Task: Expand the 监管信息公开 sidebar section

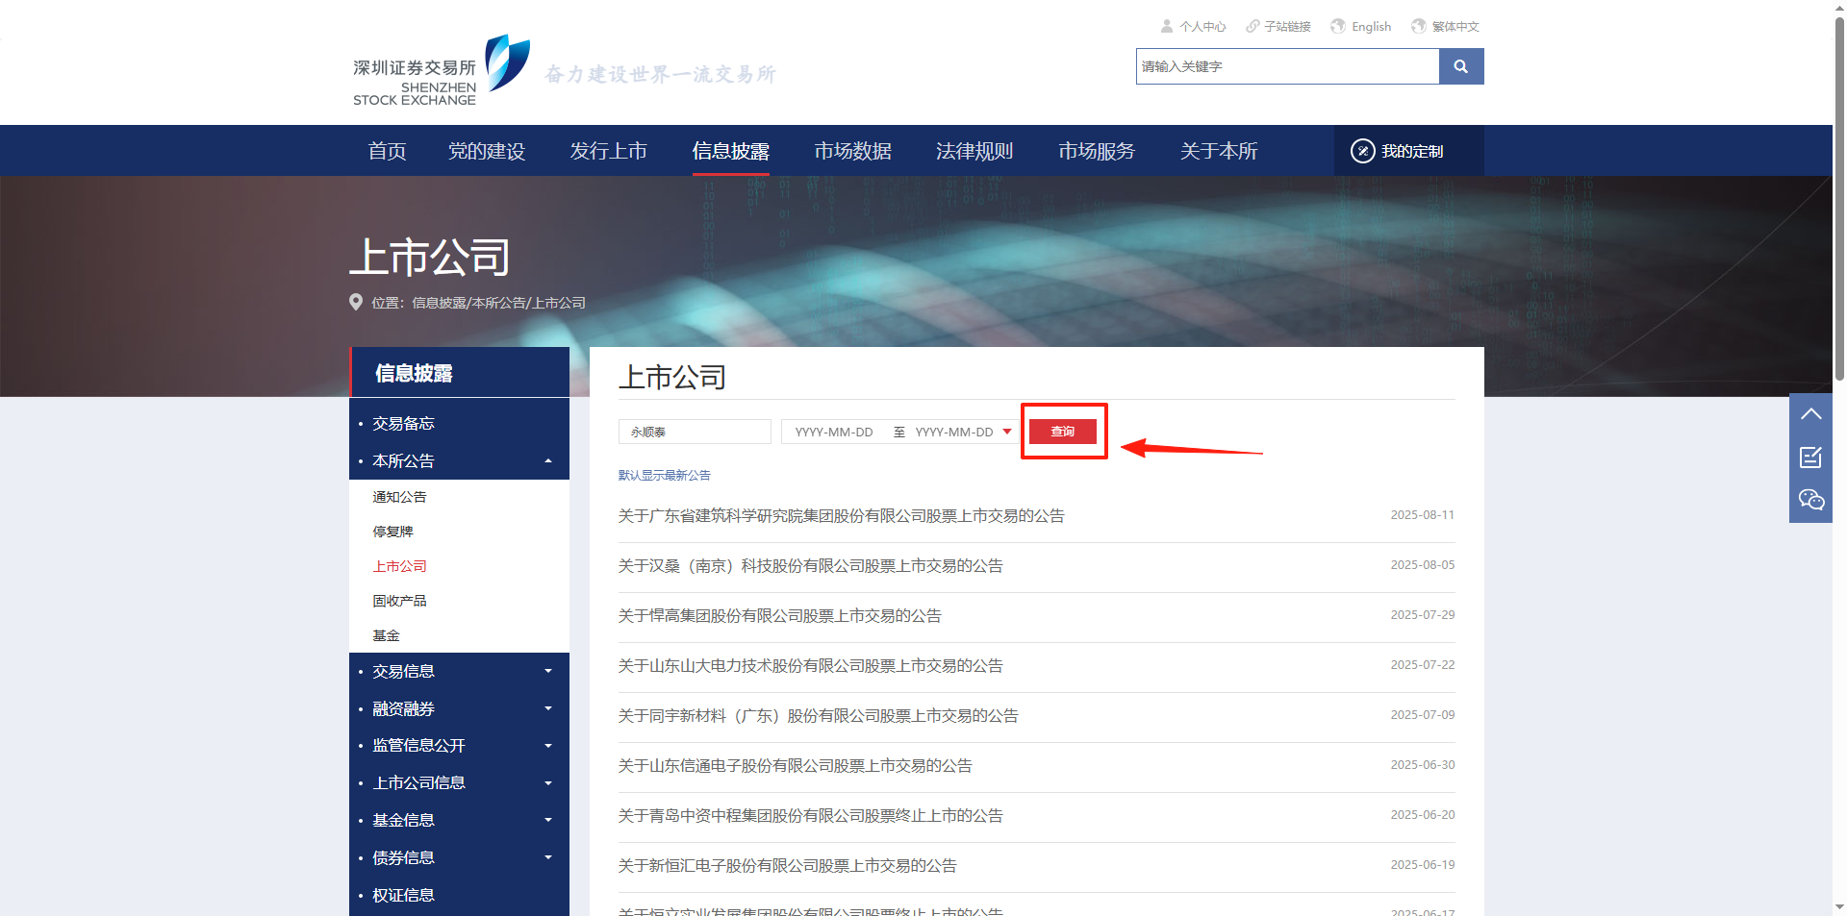Action: pyautogui.click(x=548, y=746)
